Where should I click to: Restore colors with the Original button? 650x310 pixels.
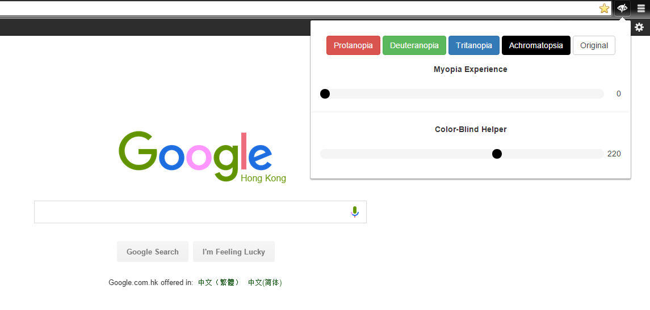tap(594, 45)
